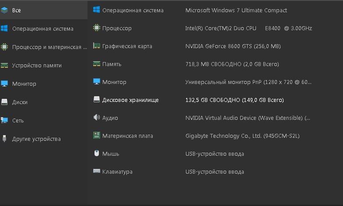
Task: Click the RAM icon beside 'Устройство памяти'
Action: [x=4, y=65]
